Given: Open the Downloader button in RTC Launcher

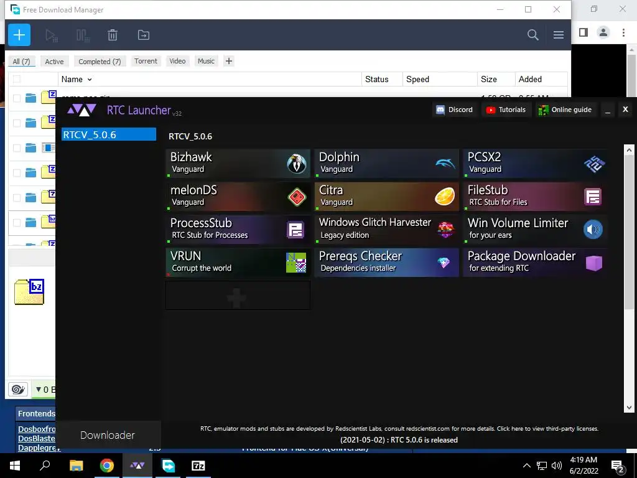Looking at the screenshot, I should [108, 435].
